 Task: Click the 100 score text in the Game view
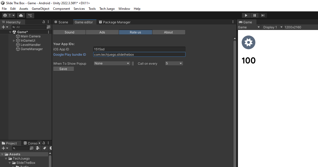[x=249, y=60]
